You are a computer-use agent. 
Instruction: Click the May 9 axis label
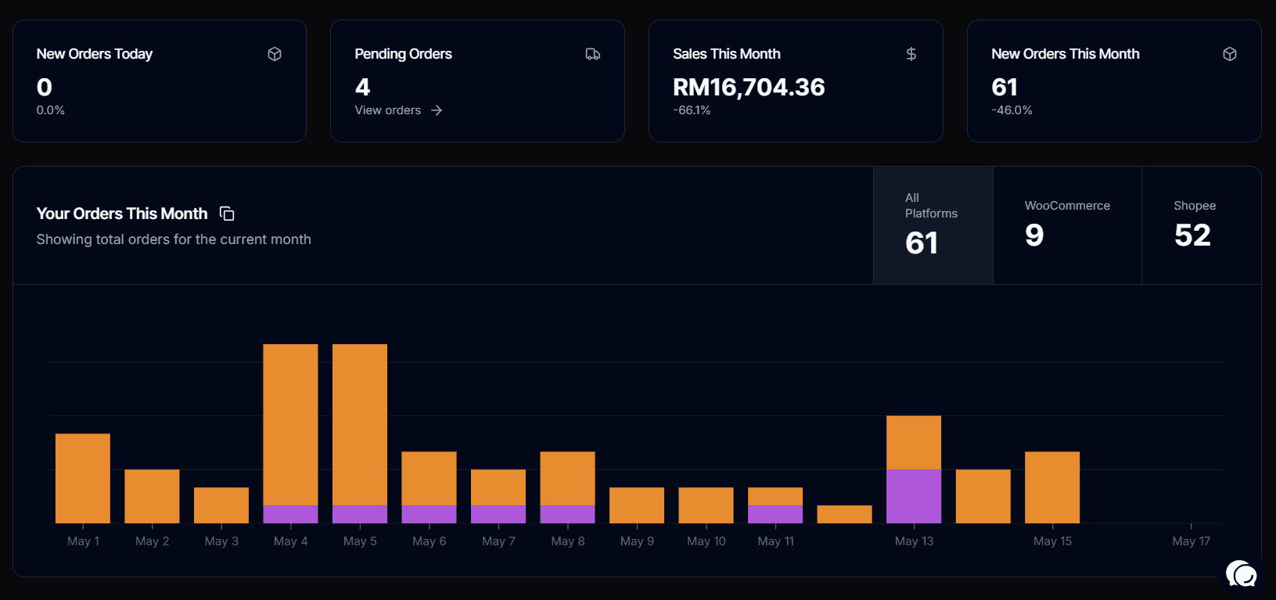point(637,541)
